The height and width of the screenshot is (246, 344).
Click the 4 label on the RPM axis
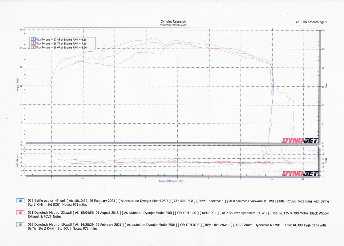[x=83, y=178]
